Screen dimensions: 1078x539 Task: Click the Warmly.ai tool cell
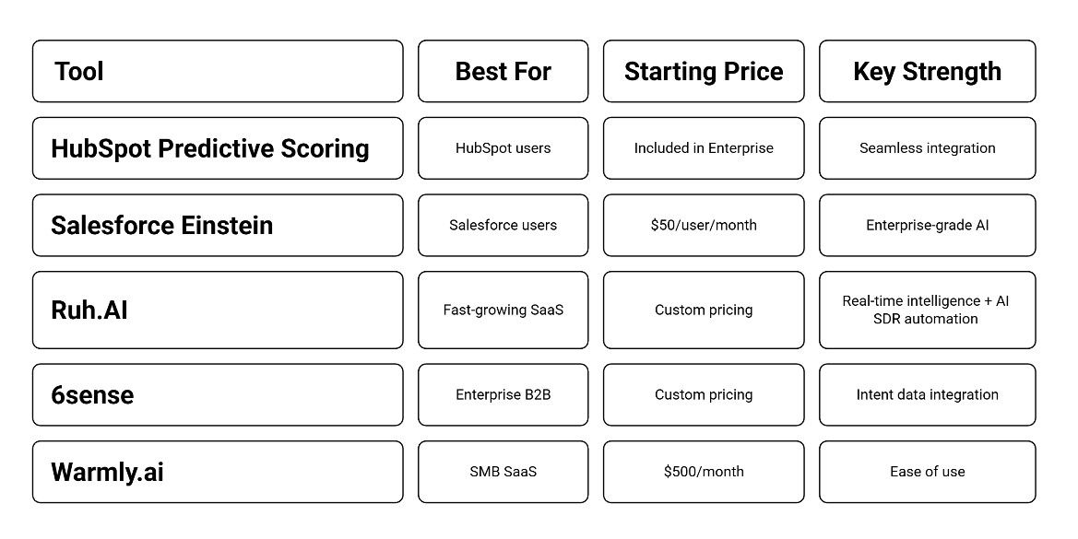click(217, 472)
